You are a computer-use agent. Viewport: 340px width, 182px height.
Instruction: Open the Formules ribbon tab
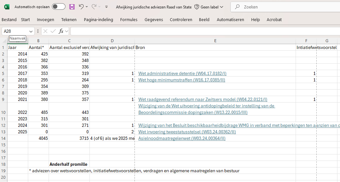pyautogui.click(x=129, y=19)
